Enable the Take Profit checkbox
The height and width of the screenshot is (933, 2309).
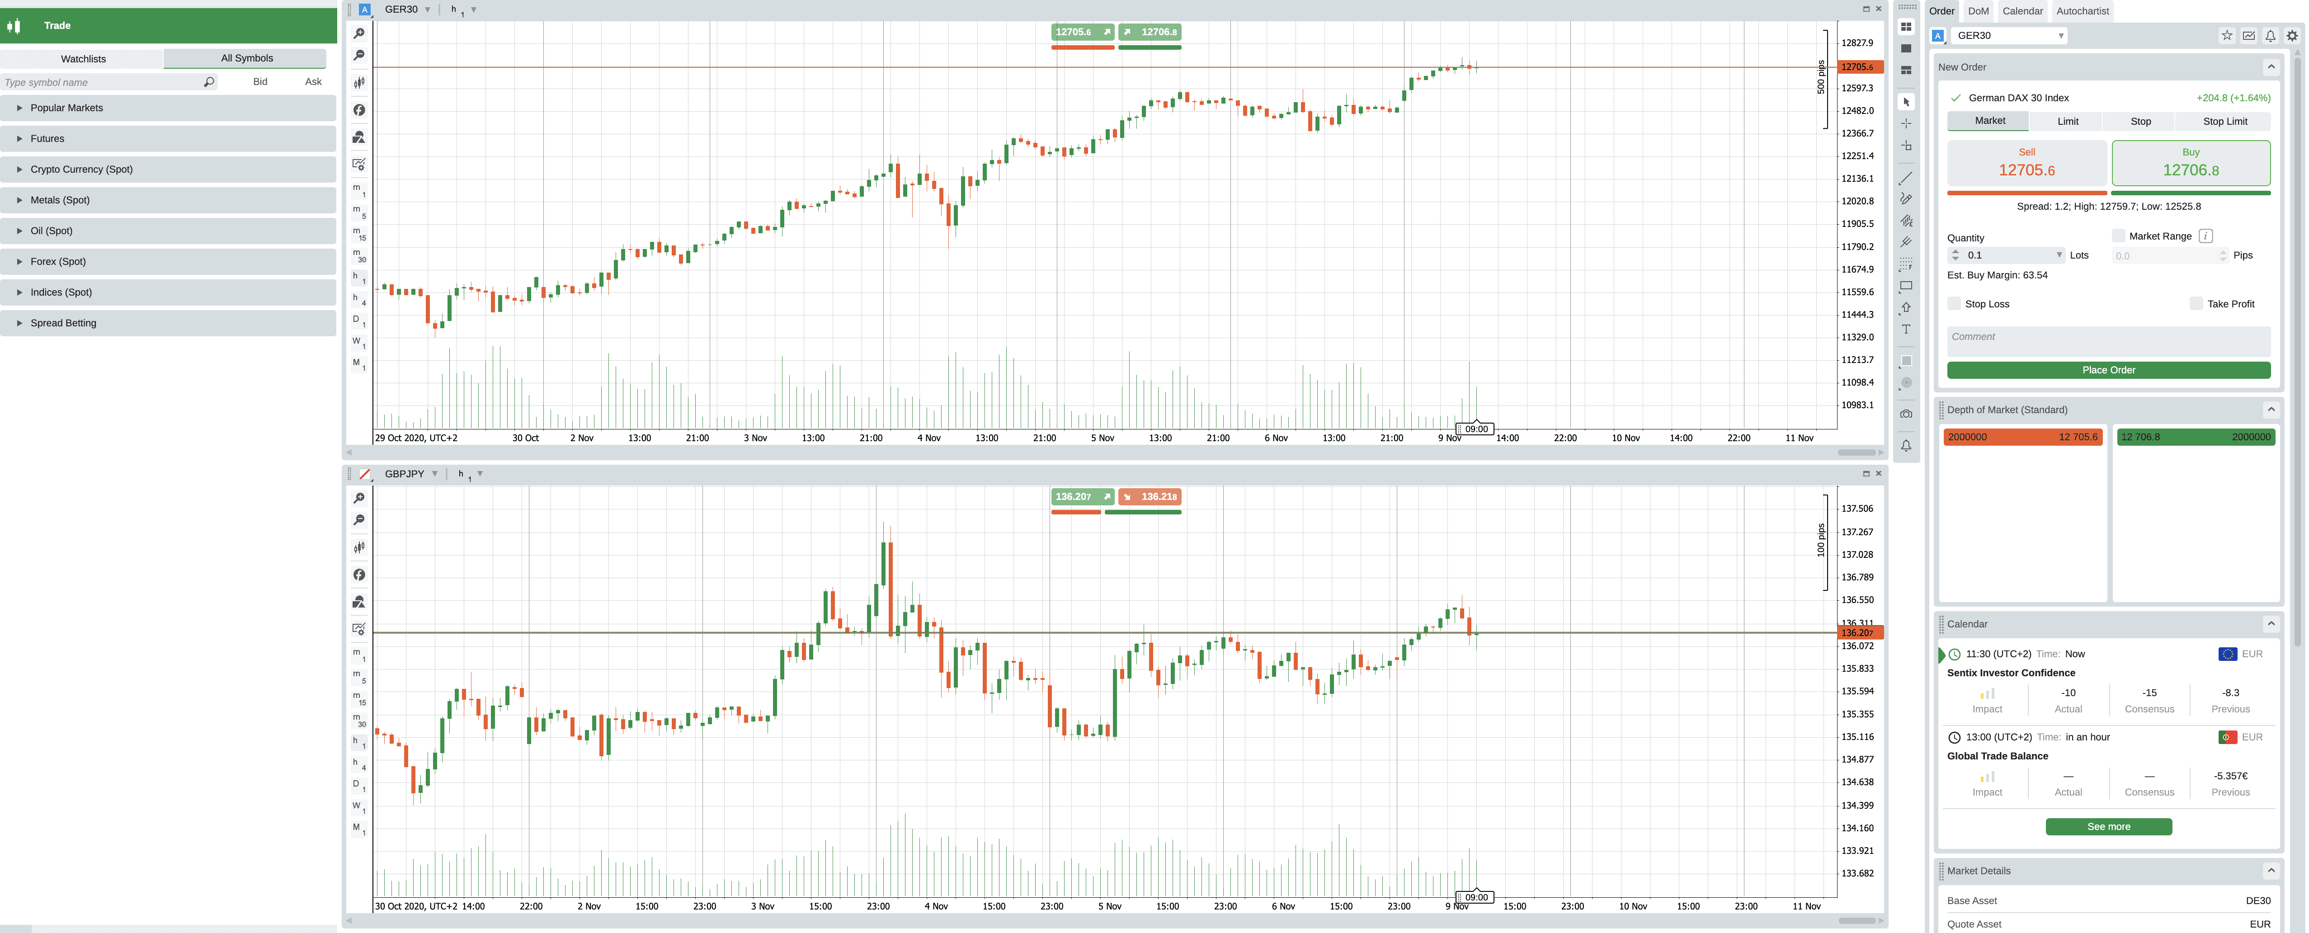tap(2197, 303)
